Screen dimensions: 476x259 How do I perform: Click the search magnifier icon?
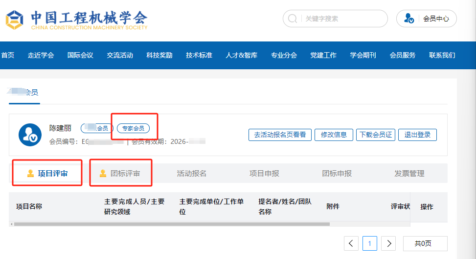[x=293, y=19]
